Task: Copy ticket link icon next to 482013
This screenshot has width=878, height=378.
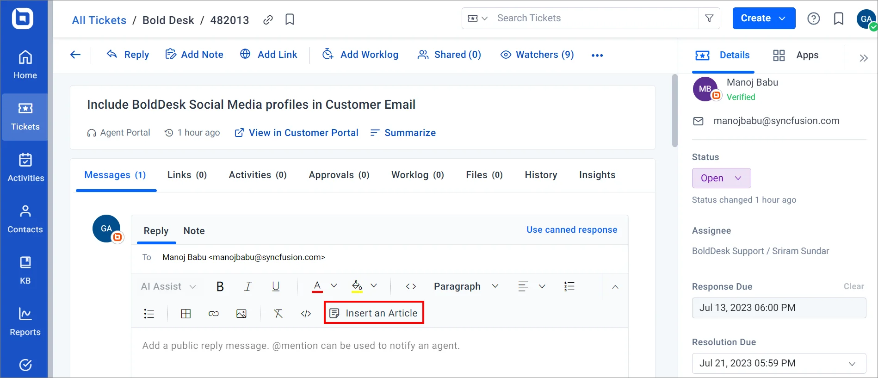Action: (x=268, y=20)
